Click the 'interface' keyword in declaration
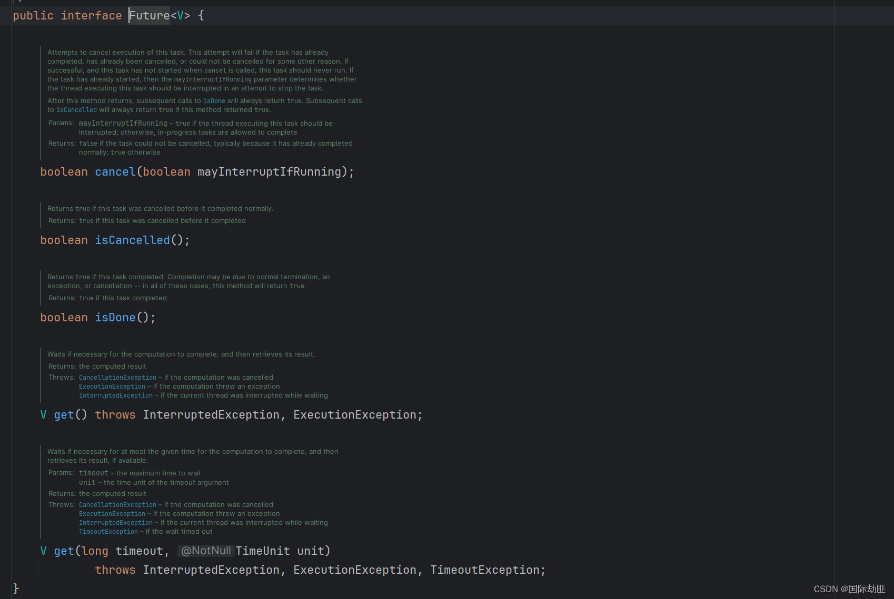894x599 pixels. pos(91,16)
